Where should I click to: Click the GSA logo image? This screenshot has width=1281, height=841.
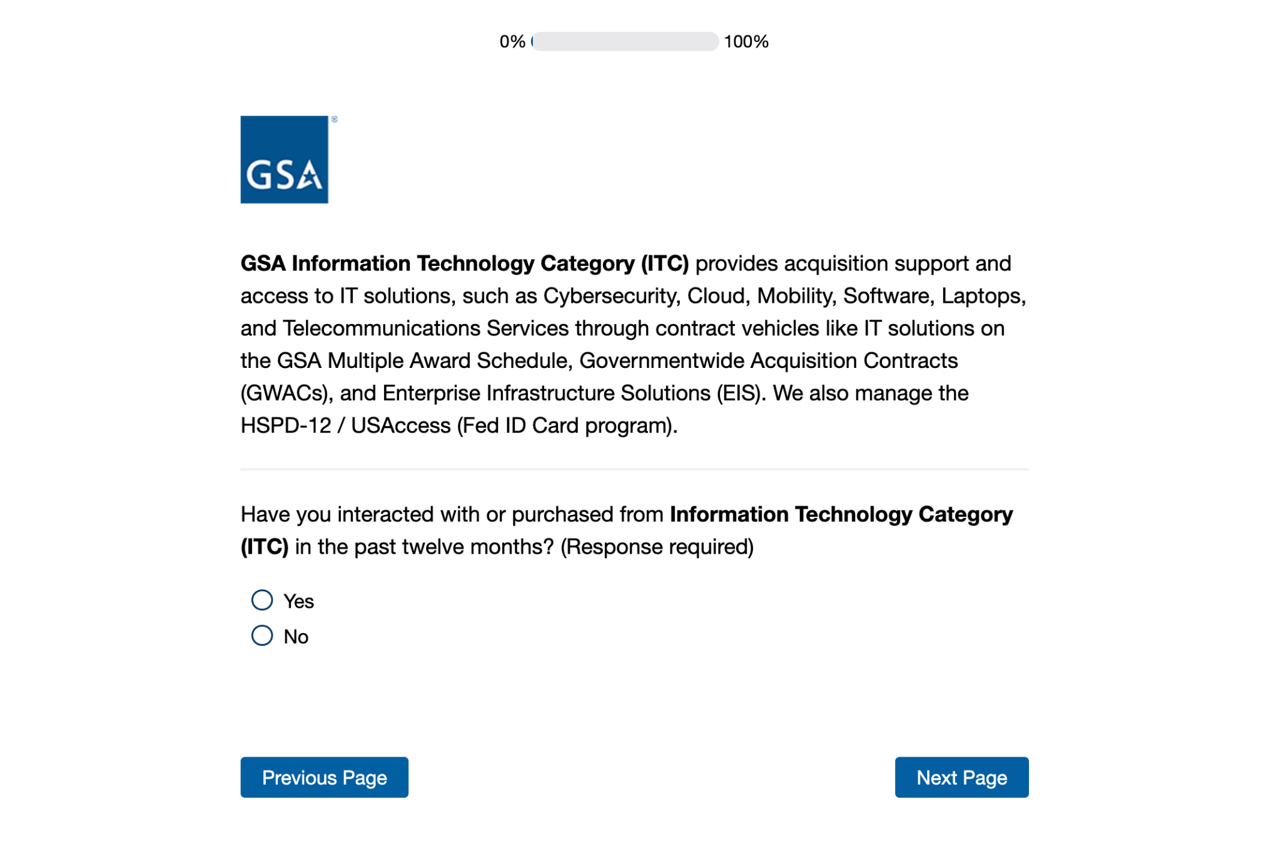click(284, 160)
